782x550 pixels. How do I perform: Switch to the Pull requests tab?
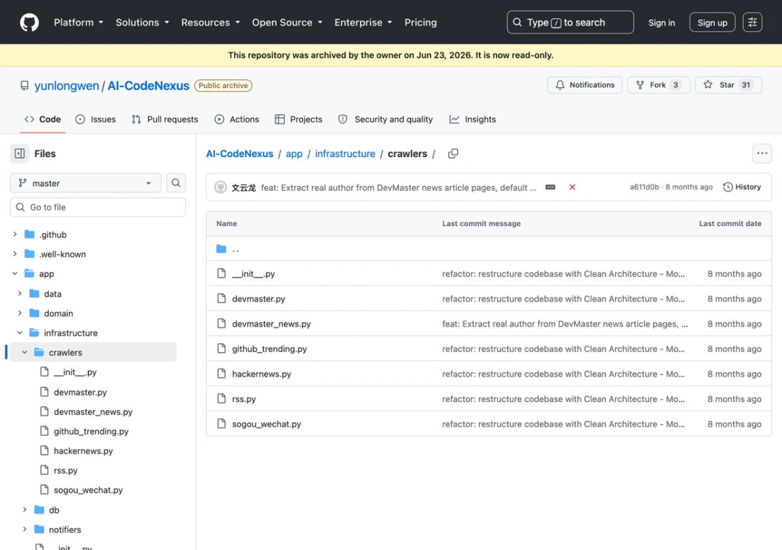[165, 119]
